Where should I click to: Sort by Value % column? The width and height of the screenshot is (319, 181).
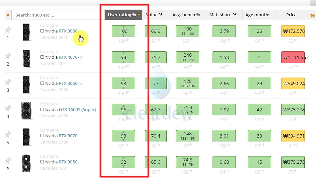click(x=156, y=15)
